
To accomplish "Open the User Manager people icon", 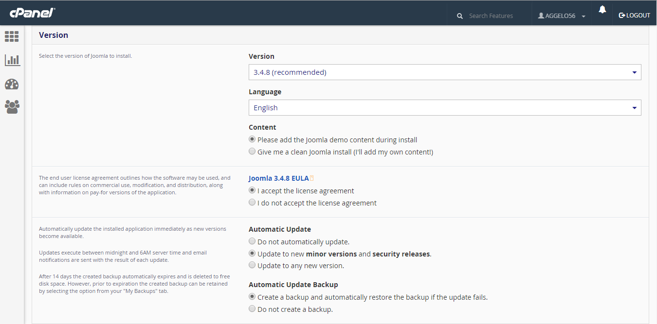I will tap(12, 107).
